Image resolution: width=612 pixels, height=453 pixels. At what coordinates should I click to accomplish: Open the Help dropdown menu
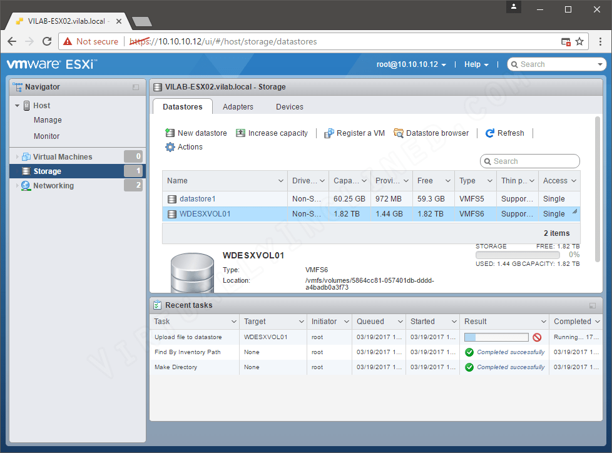[476, 65]
